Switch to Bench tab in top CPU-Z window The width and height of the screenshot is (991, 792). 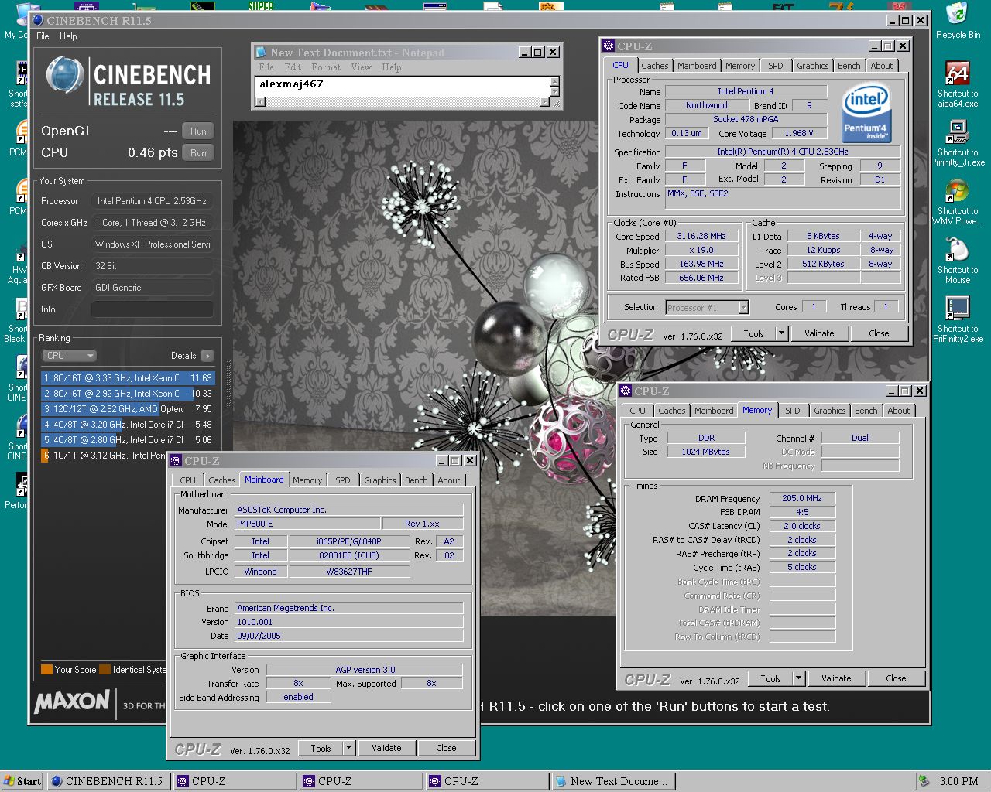click(849, 66)
